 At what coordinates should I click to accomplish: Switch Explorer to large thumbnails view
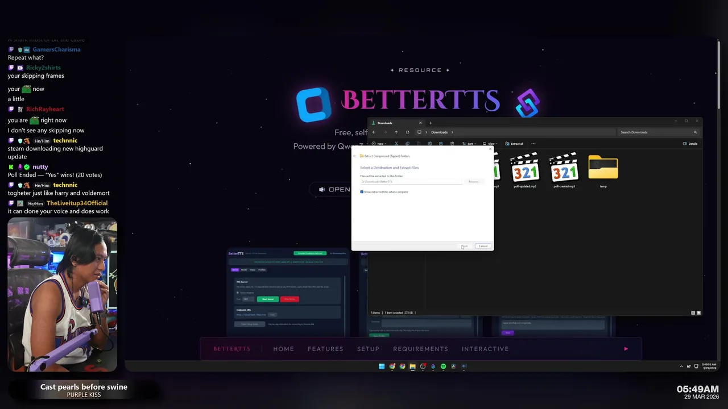(698, 313)
